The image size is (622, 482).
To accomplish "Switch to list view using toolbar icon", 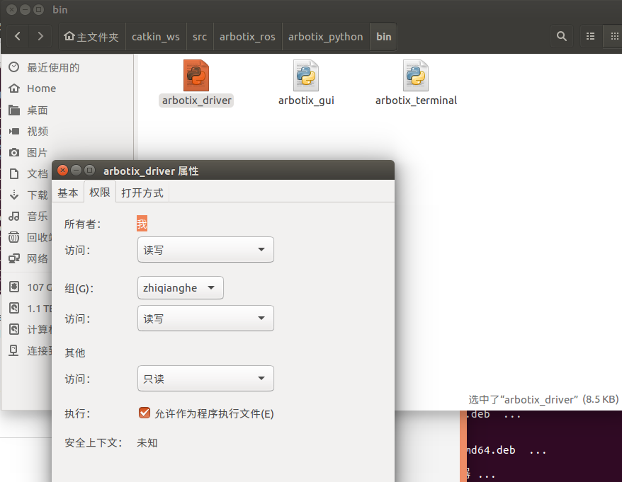I will point(591,36).
